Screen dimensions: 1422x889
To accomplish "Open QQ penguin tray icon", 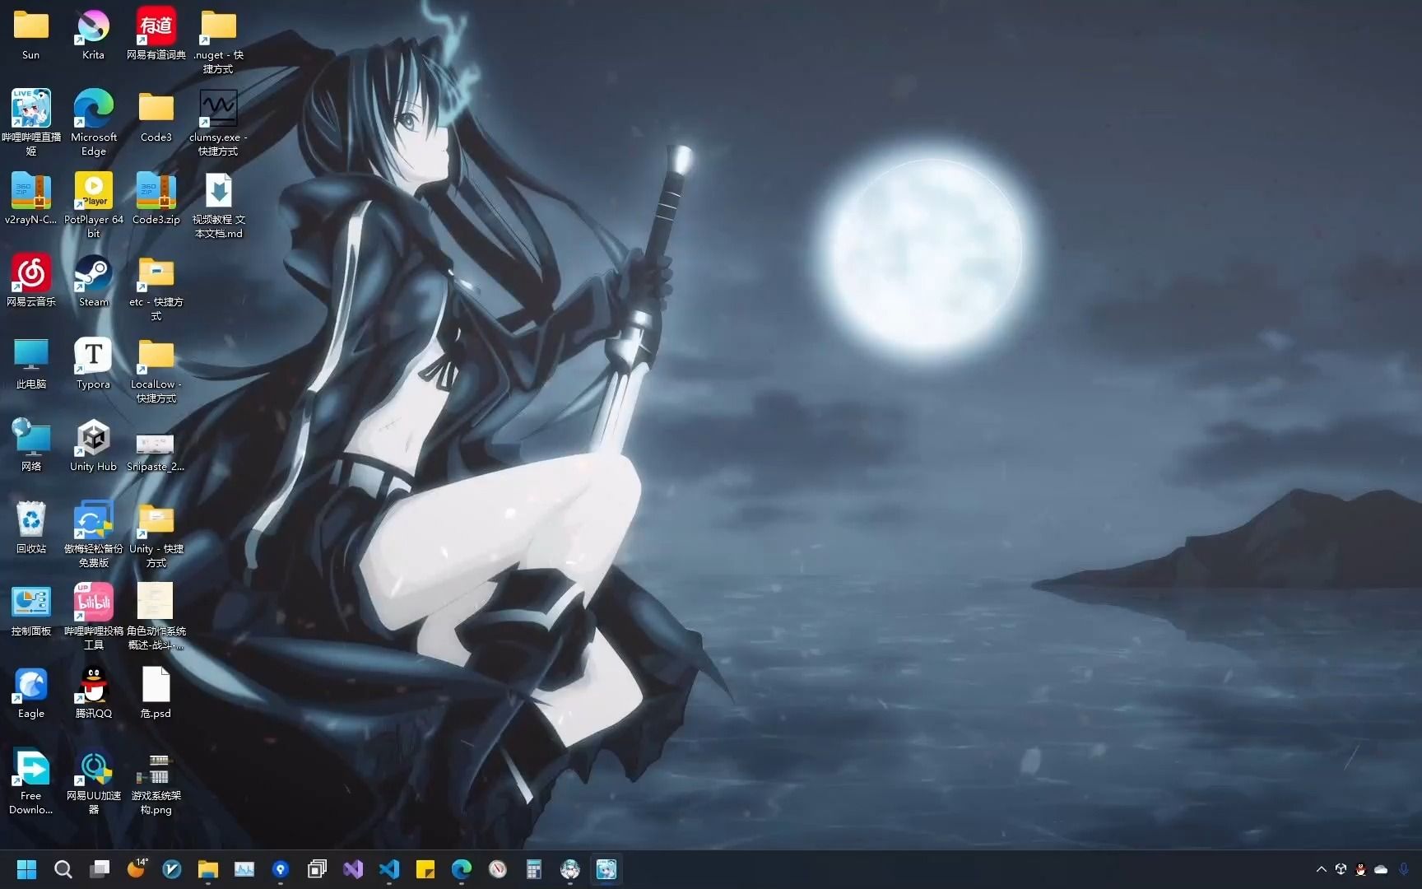I will tap(1361, 869).
